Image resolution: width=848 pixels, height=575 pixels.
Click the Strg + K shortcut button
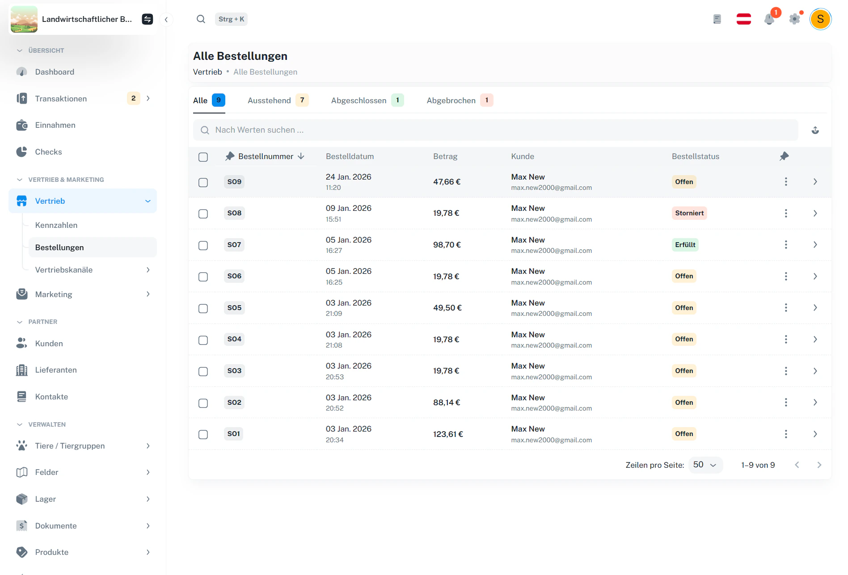point(231,19)
